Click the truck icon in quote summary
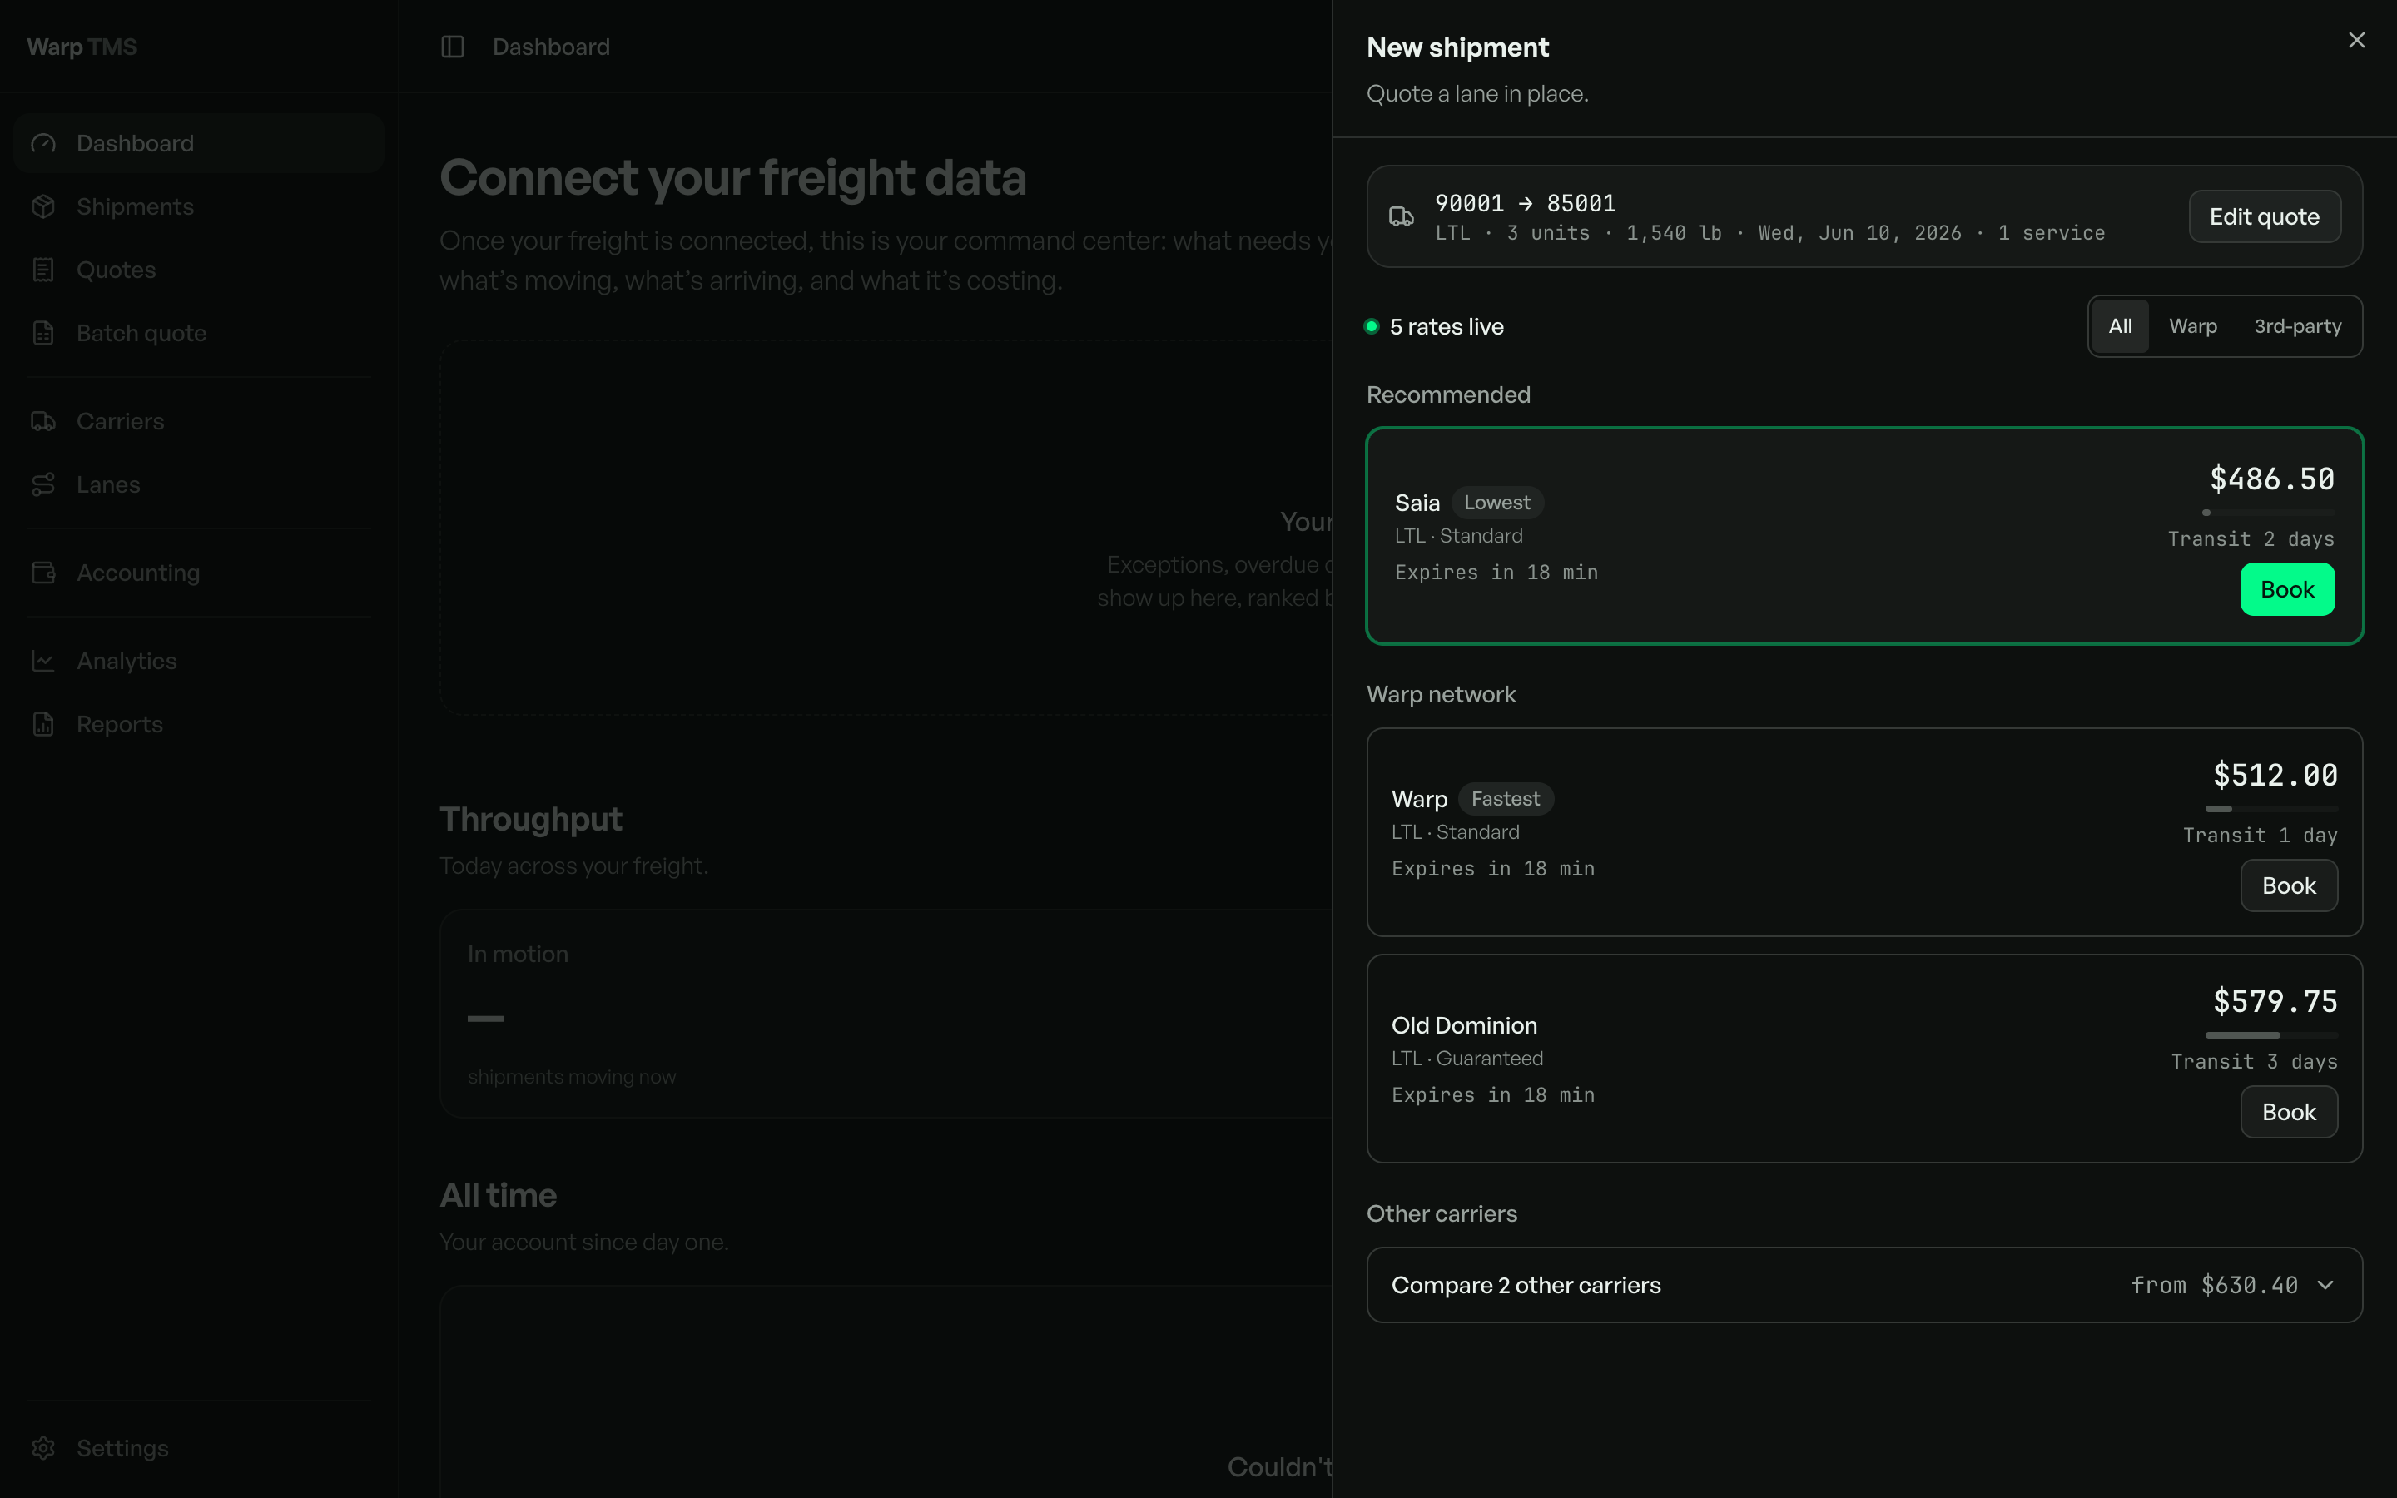The height and width of the screenshot is (1498, 2397). 1402,217
